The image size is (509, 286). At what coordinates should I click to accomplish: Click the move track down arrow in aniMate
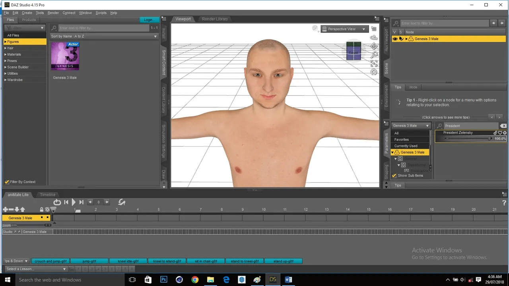[x=17, y=209]
